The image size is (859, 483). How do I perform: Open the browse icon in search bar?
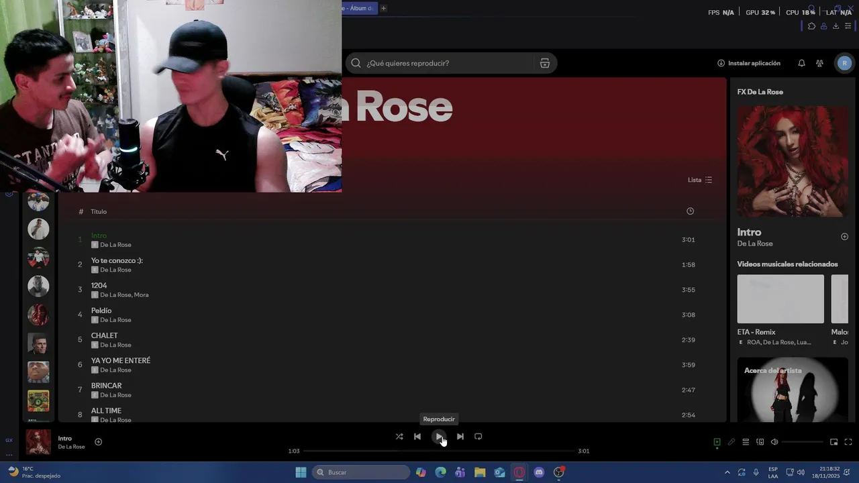(x=545, y=63)
